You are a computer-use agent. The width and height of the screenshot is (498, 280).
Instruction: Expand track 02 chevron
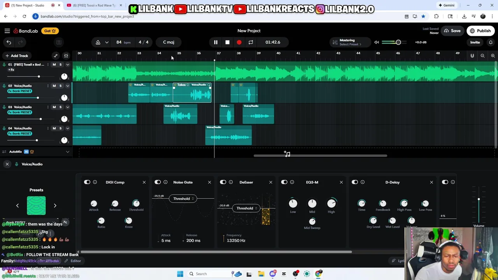[67, 86]
